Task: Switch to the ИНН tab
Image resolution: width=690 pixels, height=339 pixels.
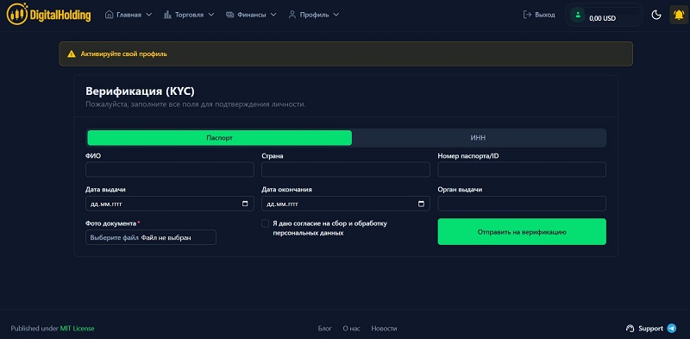Action: (478, 138)
